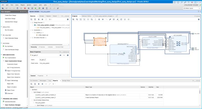Collapse the SYNTHESIS section
Viewport: 202px width, 109px height.
click(1, 43)
